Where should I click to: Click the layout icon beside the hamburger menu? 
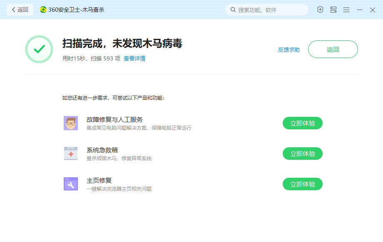click(x=333, y=10)
